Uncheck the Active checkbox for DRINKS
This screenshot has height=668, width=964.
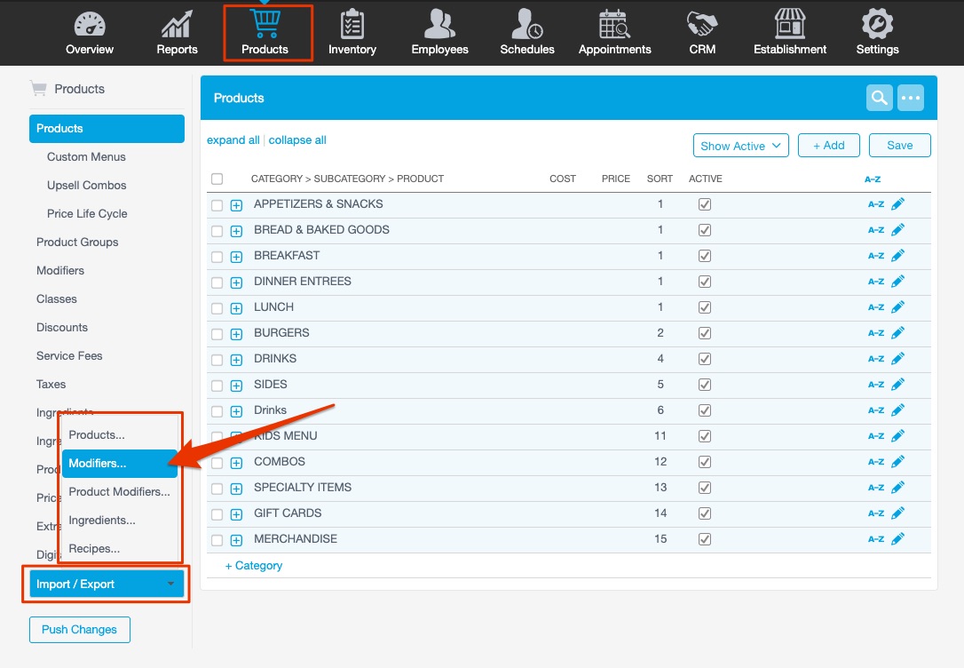pos(704,359)
